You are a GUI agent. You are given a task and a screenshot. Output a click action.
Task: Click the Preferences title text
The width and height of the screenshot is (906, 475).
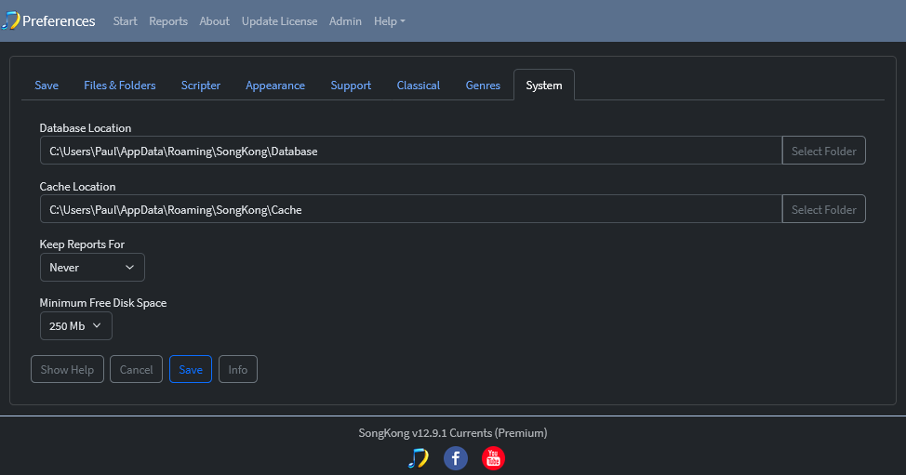coord(59,21)
